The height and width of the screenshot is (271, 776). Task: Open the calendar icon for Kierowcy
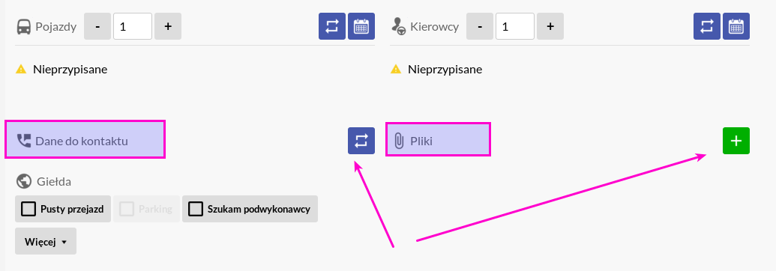736,26
